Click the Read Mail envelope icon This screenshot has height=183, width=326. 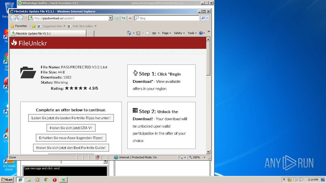click(148, 33)
